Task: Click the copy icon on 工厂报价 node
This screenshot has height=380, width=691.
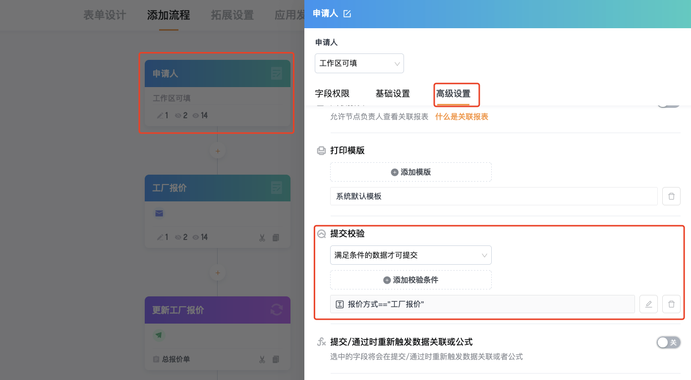Action: [x=276, y=237]
